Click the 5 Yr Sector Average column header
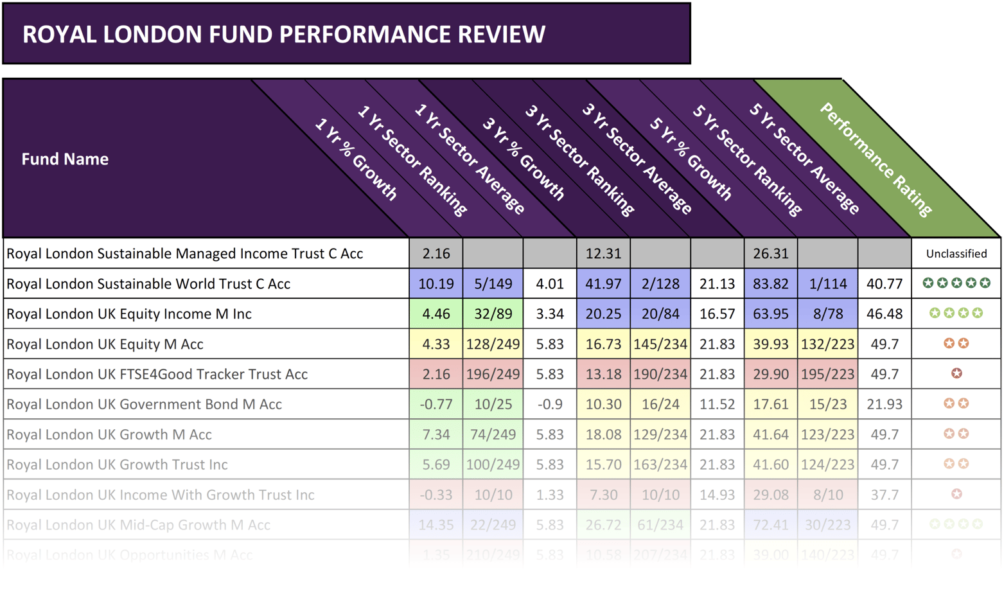The width and height of the screenshot is (1004, 593). point(804,159)
